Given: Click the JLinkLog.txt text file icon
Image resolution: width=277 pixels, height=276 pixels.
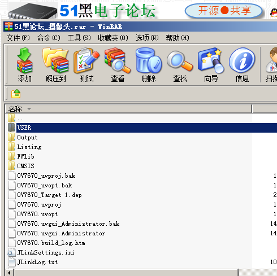Looking at the screenshot, I should 12,262.
